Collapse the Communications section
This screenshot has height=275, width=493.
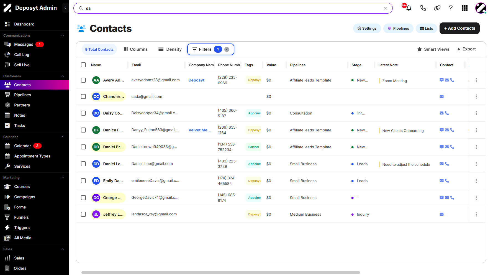tap(63, 35)
